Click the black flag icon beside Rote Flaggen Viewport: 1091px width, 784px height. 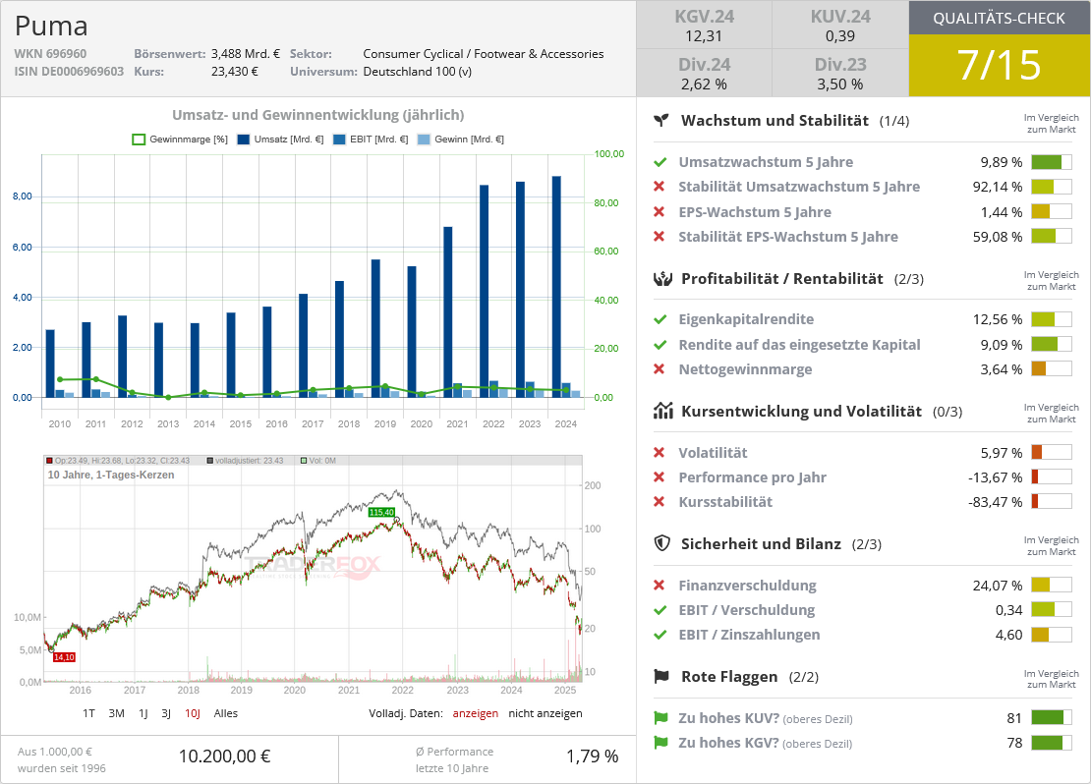pyautogui.click(x=661, y=676)
